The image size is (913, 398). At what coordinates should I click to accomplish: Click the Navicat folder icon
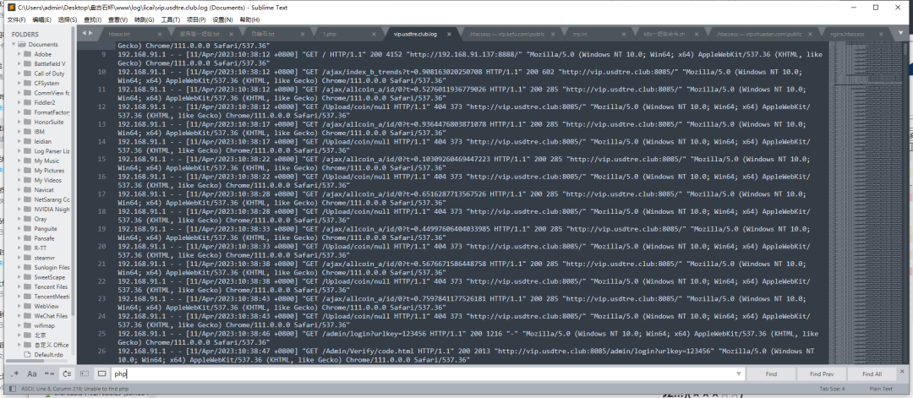(27, 189)
